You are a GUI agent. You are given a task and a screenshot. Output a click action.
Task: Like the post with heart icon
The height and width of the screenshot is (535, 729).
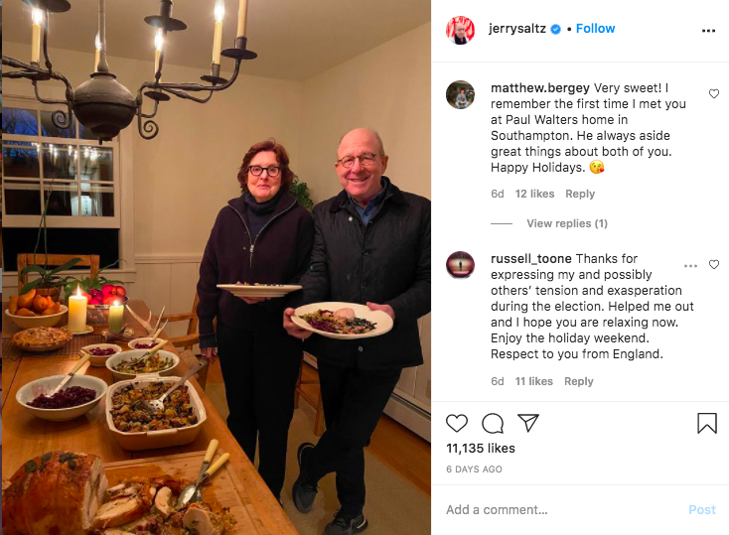tap(457, 423)
